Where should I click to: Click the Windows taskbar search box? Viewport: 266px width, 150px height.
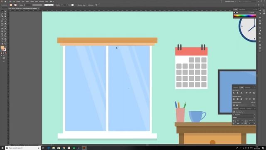(x=22, y=148)
